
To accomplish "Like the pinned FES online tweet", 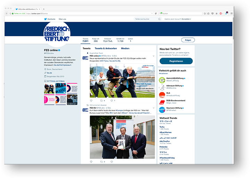I will point(112,101).
